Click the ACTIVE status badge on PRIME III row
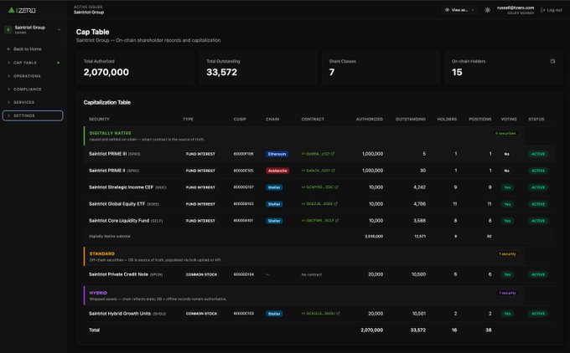The width and height of the screenshot is (570, 353). 538,154
